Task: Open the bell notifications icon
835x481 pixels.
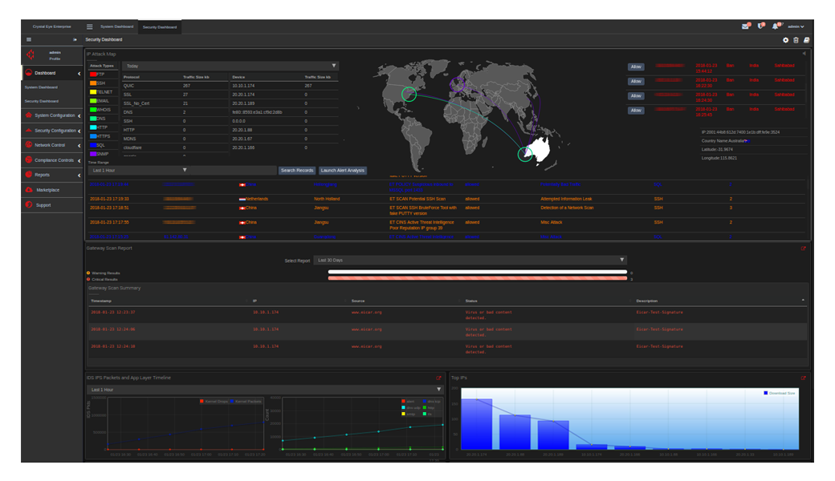Action: pos(776,26)
